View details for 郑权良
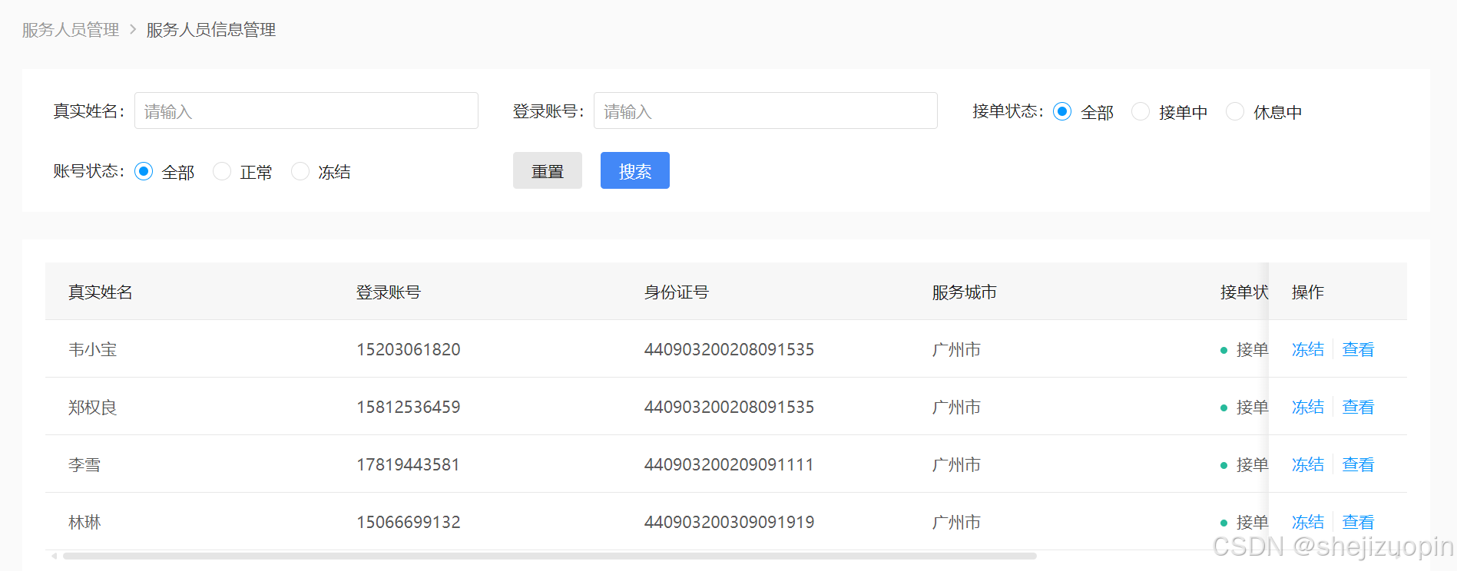The width and height of the screenshot is (1457, 571). pyautogui.click(x=1358, y=407)
